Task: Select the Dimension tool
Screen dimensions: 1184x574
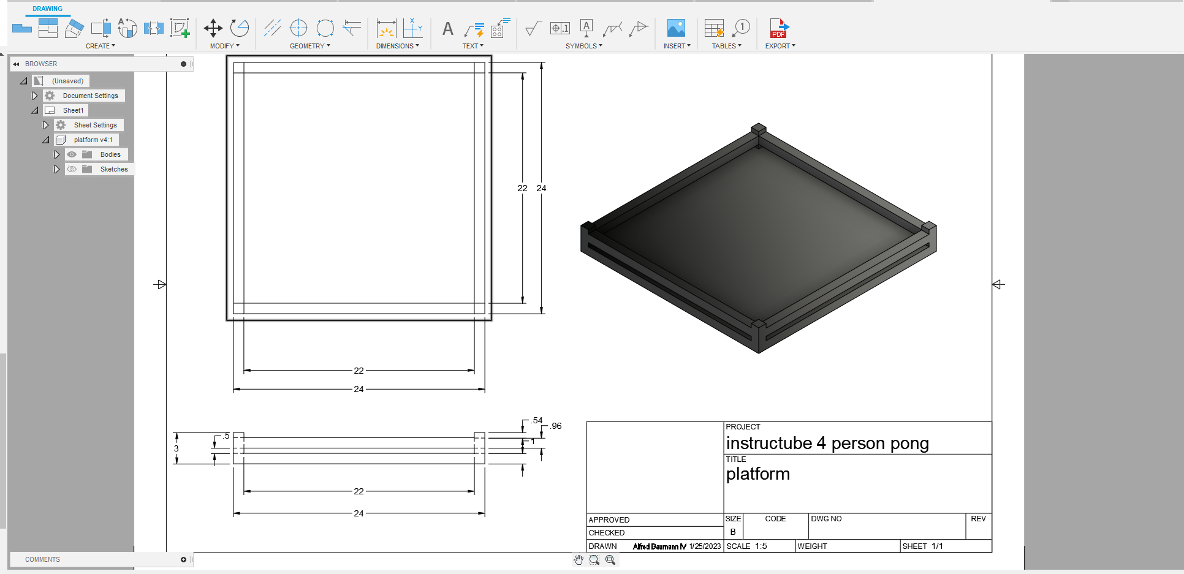Action: [x=386, y=28]
